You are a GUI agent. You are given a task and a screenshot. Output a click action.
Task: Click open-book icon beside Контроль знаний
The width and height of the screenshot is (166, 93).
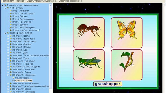[x=13, y=81]
